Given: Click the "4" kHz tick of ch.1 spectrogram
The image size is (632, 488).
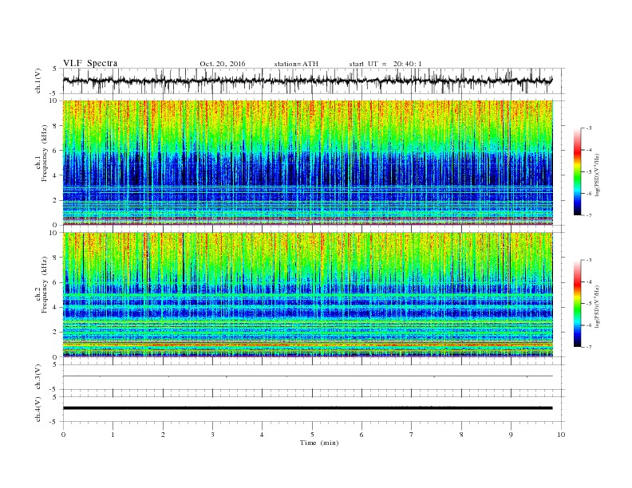Looking at the screenshot, I should click(x=56, y=175).
